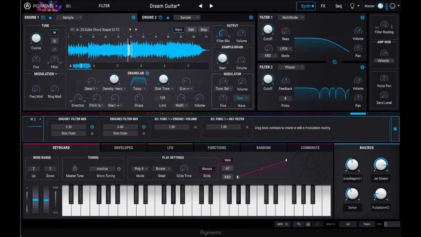Viewport: 421px width, 237px height.
Task: Open the master settings circle icon
Action: point(393,6)
